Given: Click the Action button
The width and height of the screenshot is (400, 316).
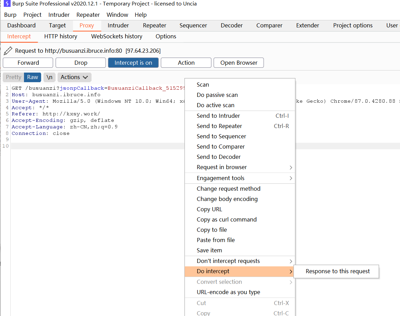Looking at the screenshot, I should coord(186,63).
